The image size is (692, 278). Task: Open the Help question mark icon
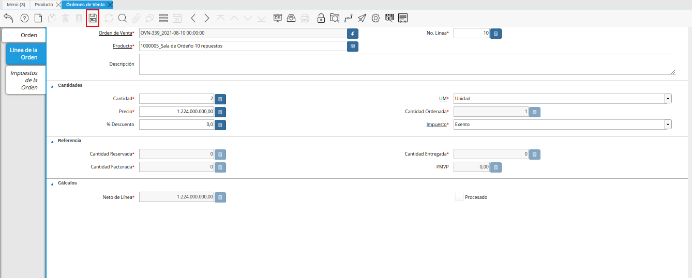pyautogui.click(x=24, y=18)
